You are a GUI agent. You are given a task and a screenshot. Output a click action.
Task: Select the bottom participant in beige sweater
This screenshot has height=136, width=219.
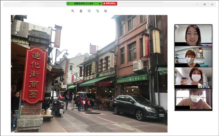193,99
